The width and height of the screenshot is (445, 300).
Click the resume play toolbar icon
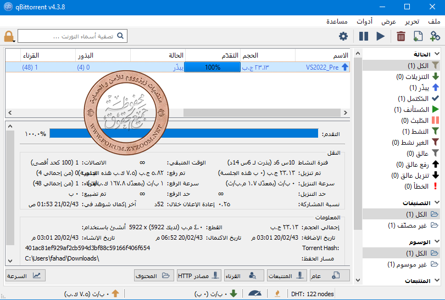coord(380,36)
